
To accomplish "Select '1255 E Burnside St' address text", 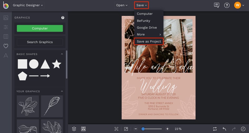I will tap(159, 106).
